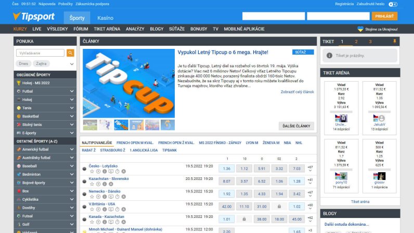Switch to the FRENCH OPEN M KVAL. tab
Screen dimensions: 414x233
(135, 143)
